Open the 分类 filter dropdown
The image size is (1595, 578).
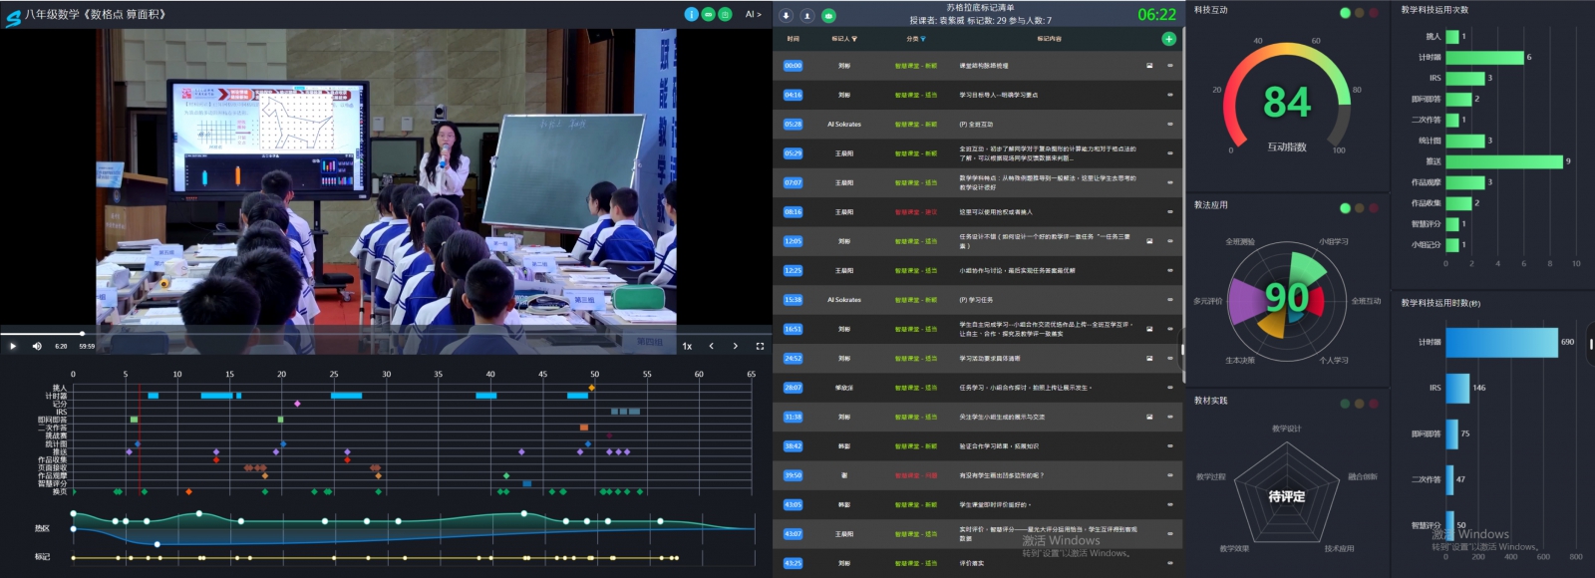pos(923,39)
